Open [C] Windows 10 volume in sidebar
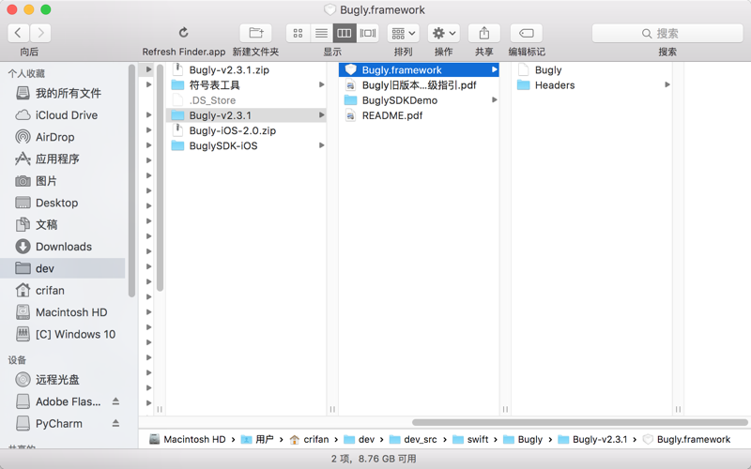The image size is (751, 469). [63, 334]
